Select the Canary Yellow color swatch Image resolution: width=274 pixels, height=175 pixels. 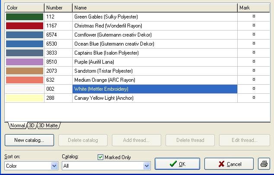click(x=25, y=98)
